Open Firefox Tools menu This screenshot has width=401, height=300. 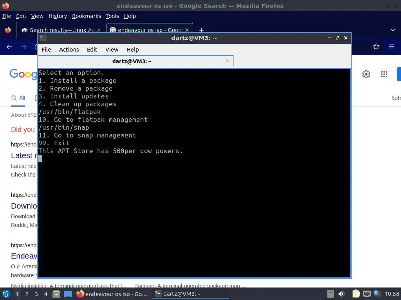(x=112, y=16)
